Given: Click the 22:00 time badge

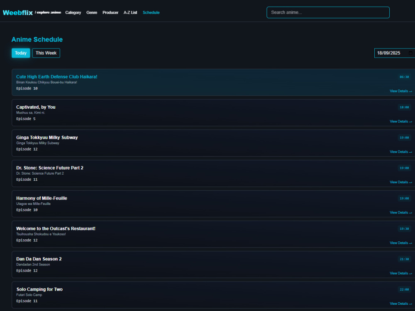Looking at the screenshot, I should tap(404, 289).
